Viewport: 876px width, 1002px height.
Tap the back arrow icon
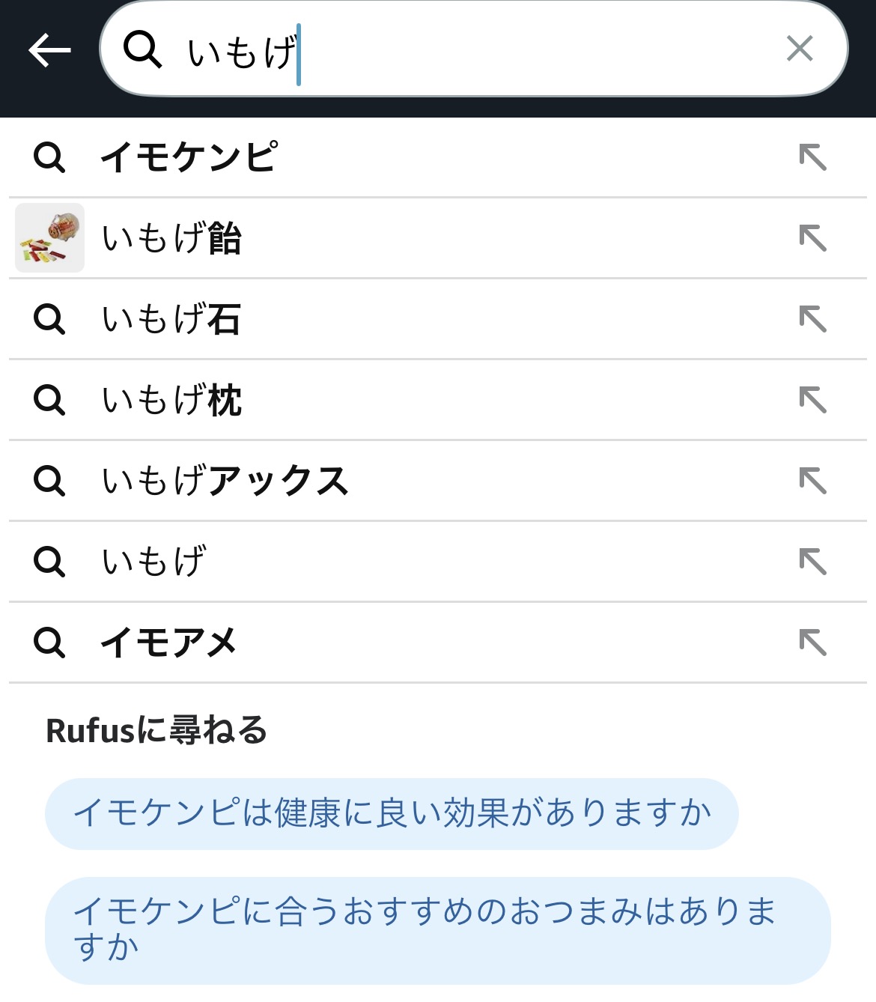pyautogui.click(x=49, y=50)
